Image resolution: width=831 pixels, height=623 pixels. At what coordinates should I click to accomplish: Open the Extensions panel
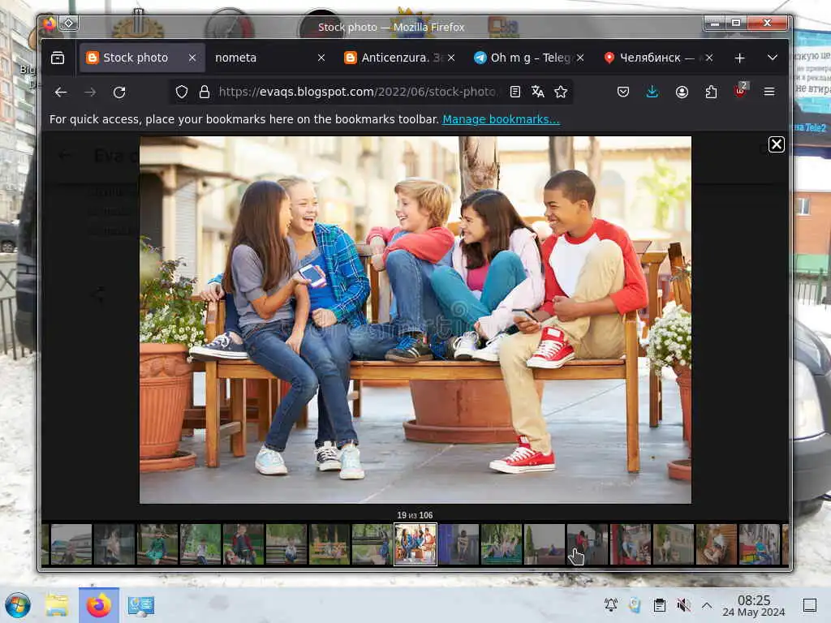[711, 92]
